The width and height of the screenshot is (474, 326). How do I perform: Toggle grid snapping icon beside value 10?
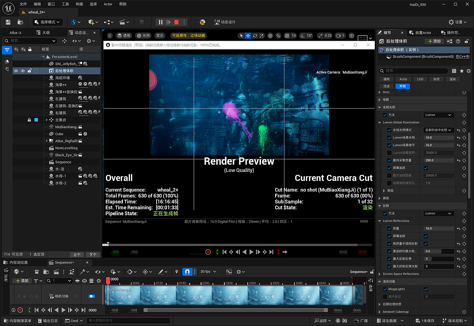tap(287, 36)
